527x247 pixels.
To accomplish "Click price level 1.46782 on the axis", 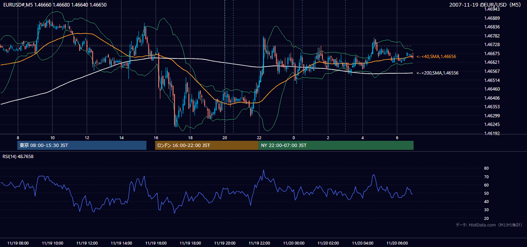I will point(492,36).
